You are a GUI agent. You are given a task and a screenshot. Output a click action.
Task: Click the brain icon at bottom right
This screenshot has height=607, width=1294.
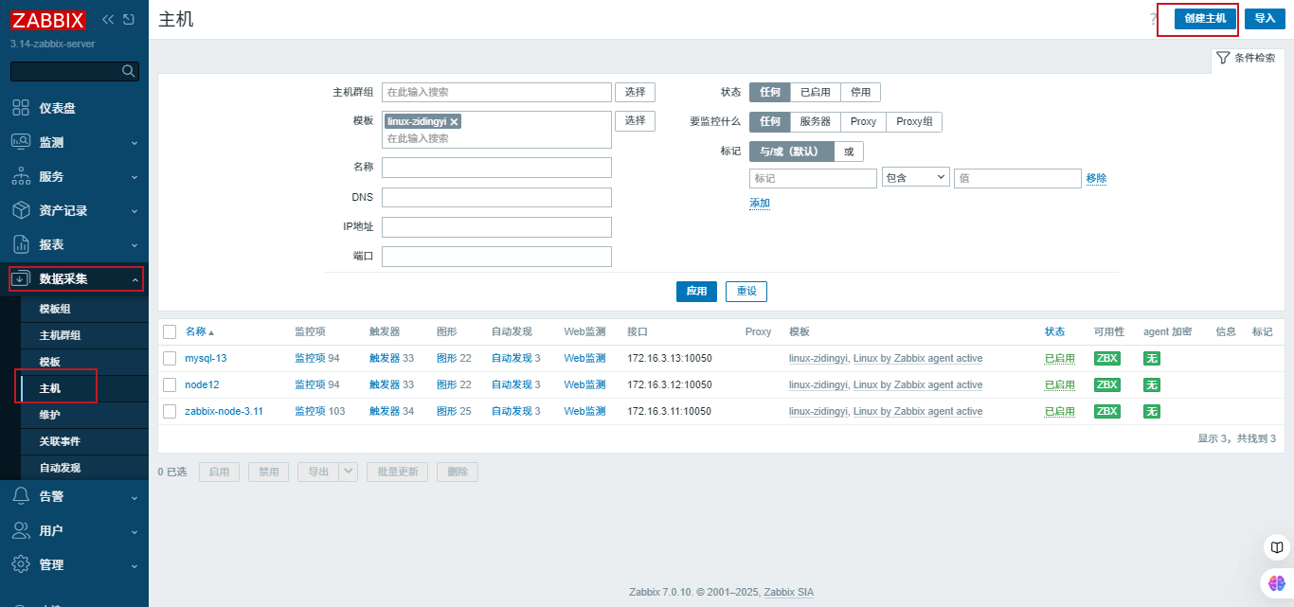(1277, 584)
